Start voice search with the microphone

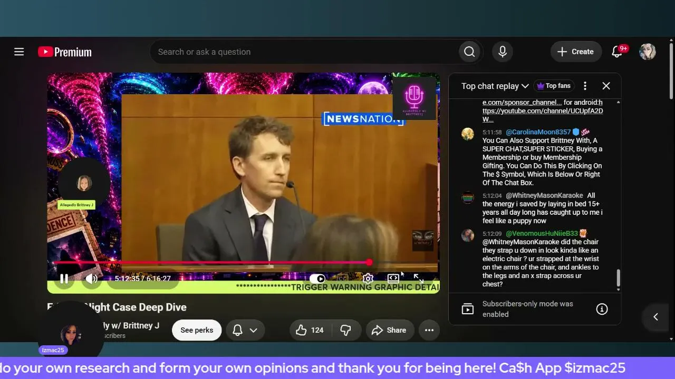click(503, 52)
